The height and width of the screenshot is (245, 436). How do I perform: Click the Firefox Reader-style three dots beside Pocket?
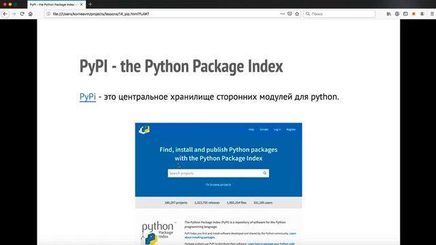(x=283, y=14)
